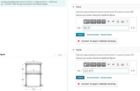Open help question mark in Part A
Viewport: 140px width, 91px height.
(x=127, y=21)
